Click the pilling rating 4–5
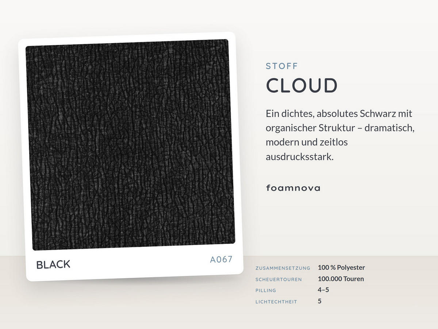Screen dimensions: 438x329 coord(324,290)
